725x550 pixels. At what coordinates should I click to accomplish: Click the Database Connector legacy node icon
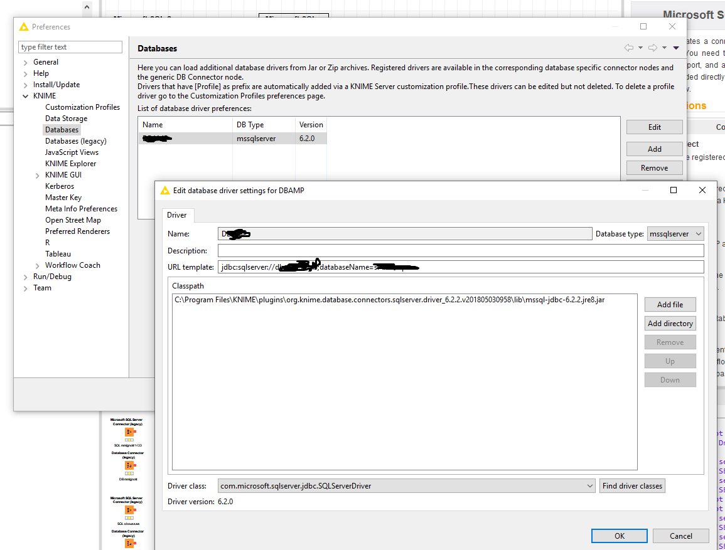tap(130, 465)
